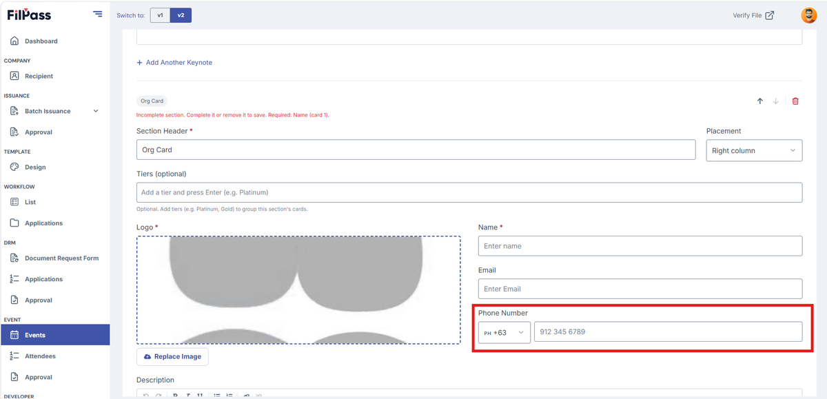Click the plus icon beside Add Another Keynote
Image resolution: width=827 pixels, height=399 pixels.
click(139, 63)
